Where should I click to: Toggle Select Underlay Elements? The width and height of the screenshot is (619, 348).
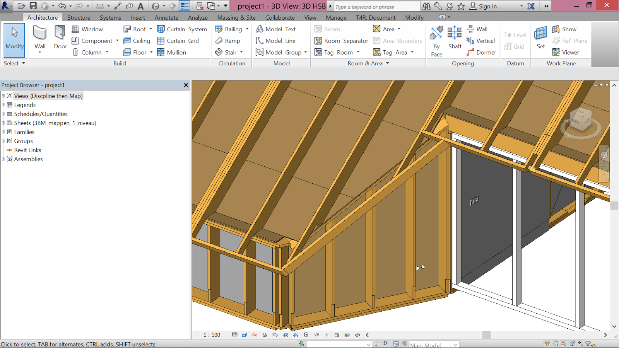click(x=556, y=344)
